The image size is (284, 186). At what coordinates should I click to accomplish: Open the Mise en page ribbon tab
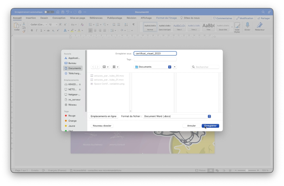(77, 18)
